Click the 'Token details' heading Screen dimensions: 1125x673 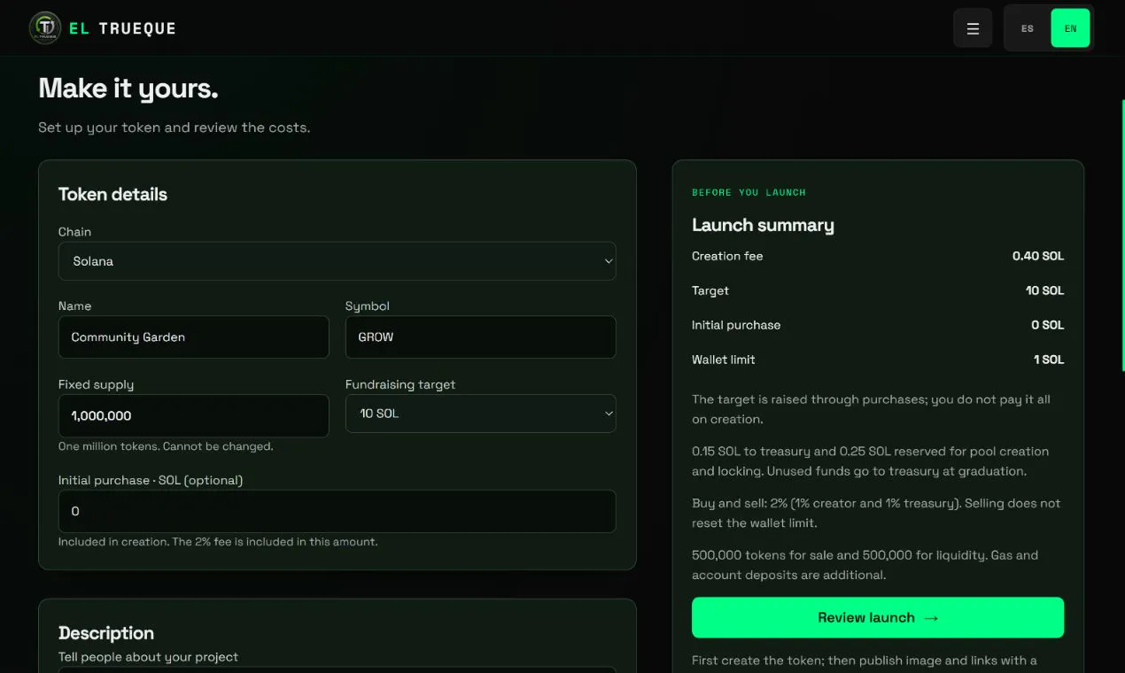coord(112,195)
